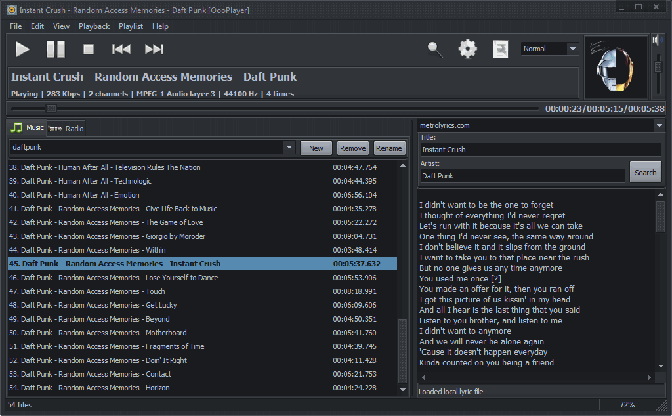Click the document search icon
The height and width of the screenshot is (416, 672).
click(x=500, y=49)
